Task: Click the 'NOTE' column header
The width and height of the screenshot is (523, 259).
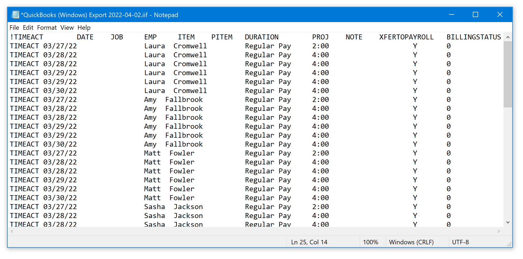Action: coord(354,37)
